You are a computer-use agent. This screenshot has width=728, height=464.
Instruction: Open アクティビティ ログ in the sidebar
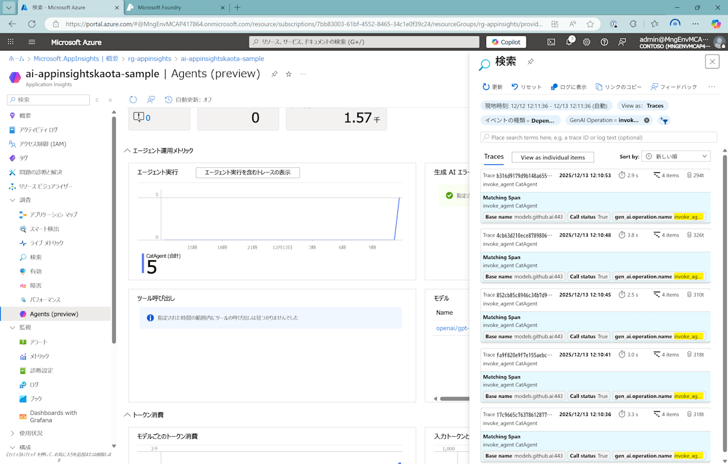[39, 130]
